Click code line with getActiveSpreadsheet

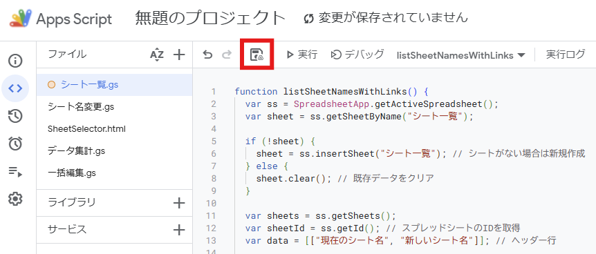[371, 104]
